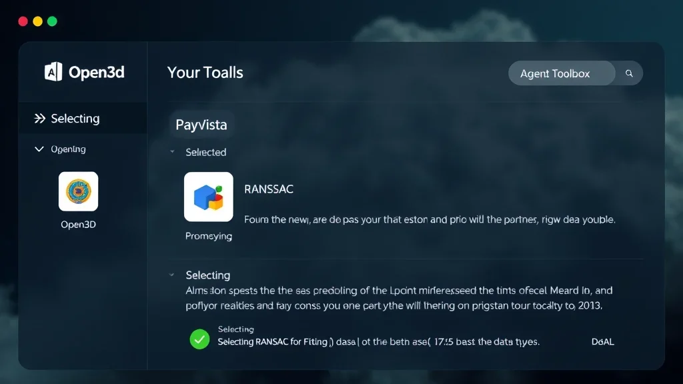Image resolution: width=683 pixels, height=384 pixels.
Task: Click the yellow traffic light dot
Action: point(39,21)
